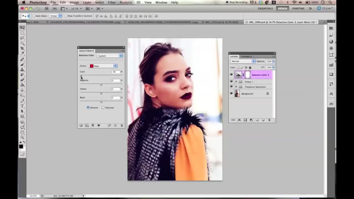Open the Colors dropdown showing Reds
Viewport: 354px width, 199px height.
(x=103, y=66)
